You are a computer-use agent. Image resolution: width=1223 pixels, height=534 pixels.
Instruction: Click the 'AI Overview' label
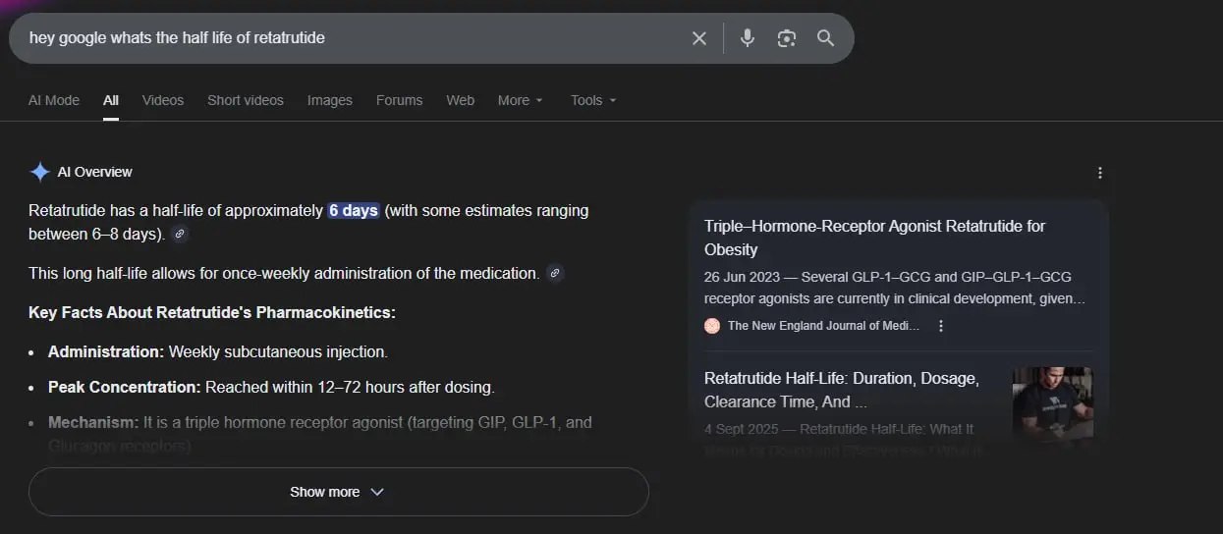tap(94, 172)
